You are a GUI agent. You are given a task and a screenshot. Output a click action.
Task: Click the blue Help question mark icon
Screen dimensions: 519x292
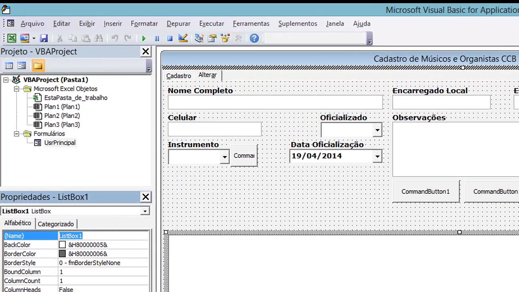point(254,38)
